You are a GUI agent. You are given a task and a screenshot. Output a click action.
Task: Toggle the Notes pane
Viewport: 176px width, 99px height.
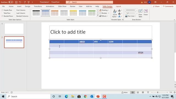[x=125, y=92]
